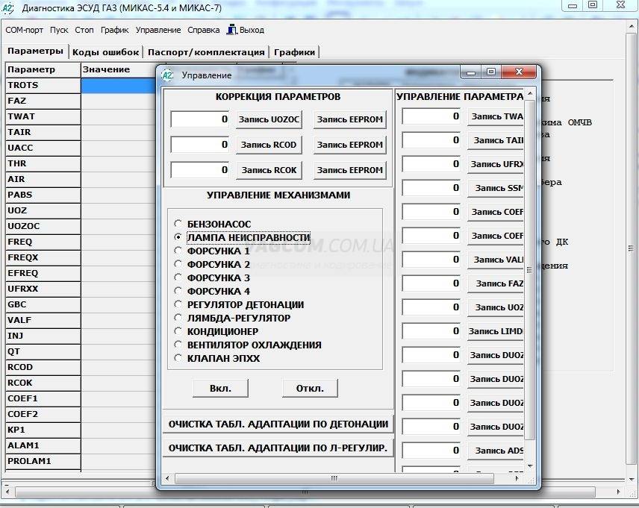
Task: Click Запись EEPROM next to Запись RCOD
Action: (x=349, y=145)
